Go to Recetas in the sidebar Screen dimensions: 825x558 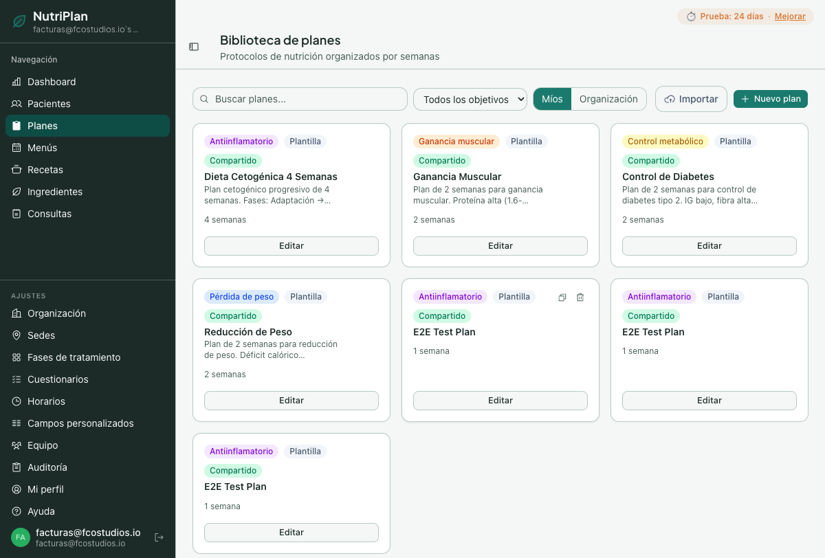point(45,170)
